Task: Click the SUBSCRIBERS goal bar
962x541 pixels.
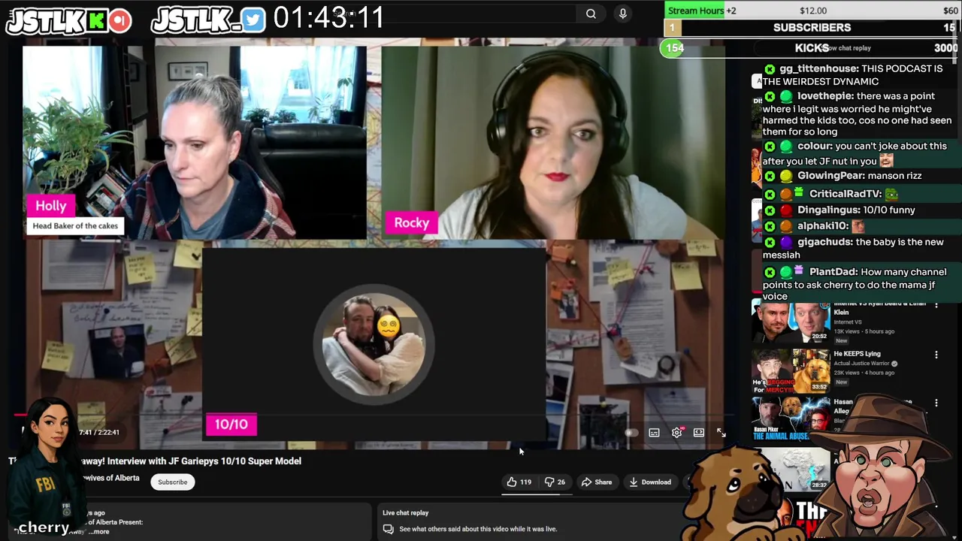Action: point(812,27)
